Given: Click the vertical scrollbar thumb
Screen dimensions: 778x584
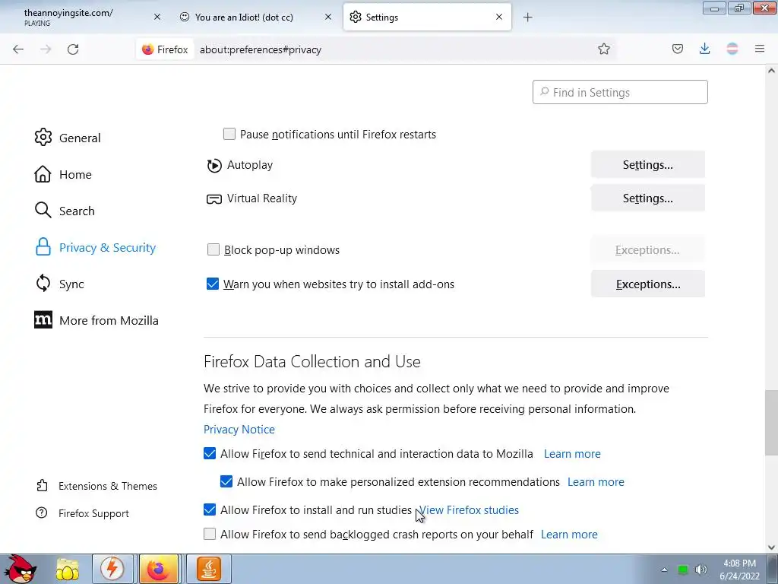Looking at the screenshot, I should [x=772, y=423].
